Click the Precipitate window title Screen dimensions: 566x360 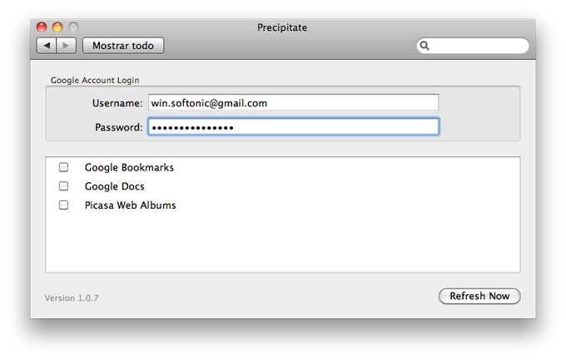click(x=282, y=27)
